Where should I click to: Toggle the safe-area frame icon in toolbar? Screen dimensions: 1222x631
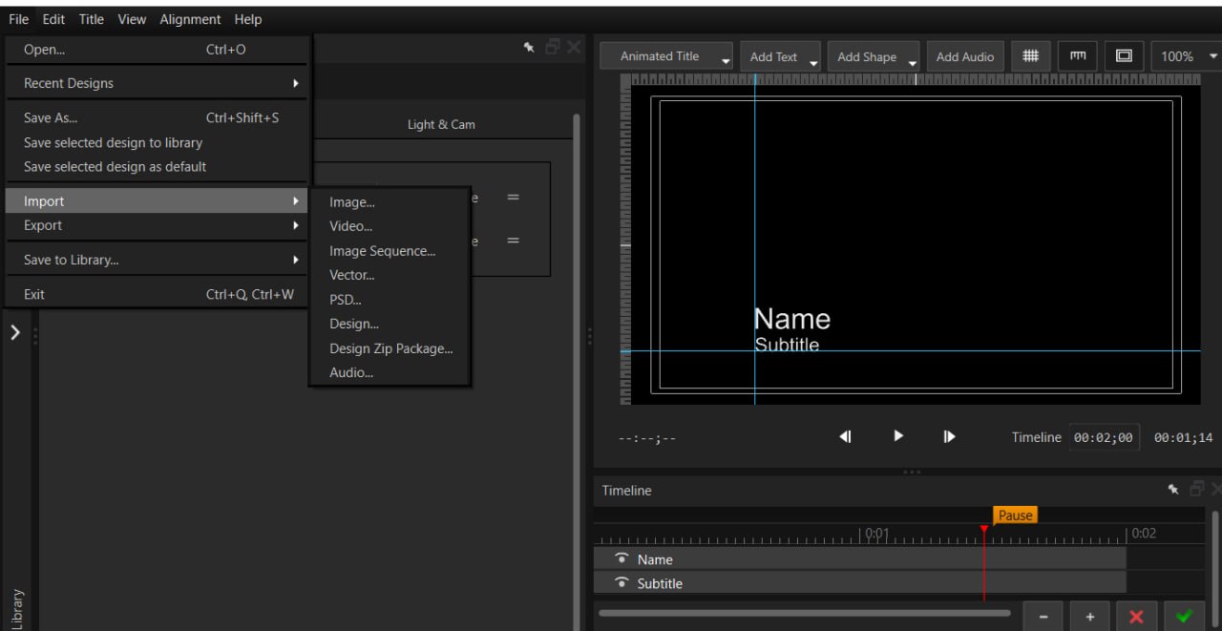click(1124, 56)
